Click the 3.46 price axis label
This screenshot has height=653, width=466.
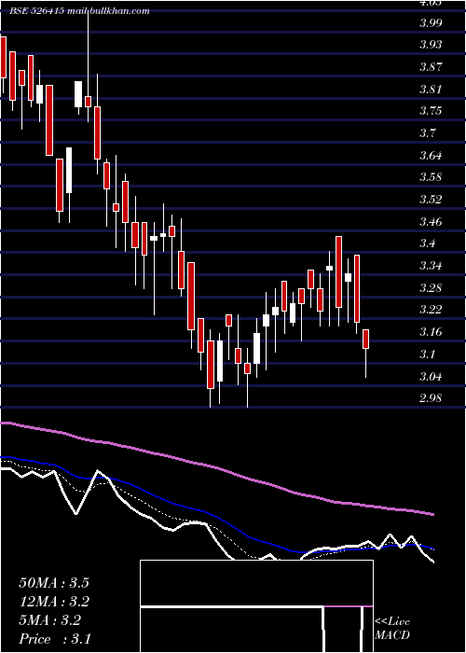click(431, 222)
